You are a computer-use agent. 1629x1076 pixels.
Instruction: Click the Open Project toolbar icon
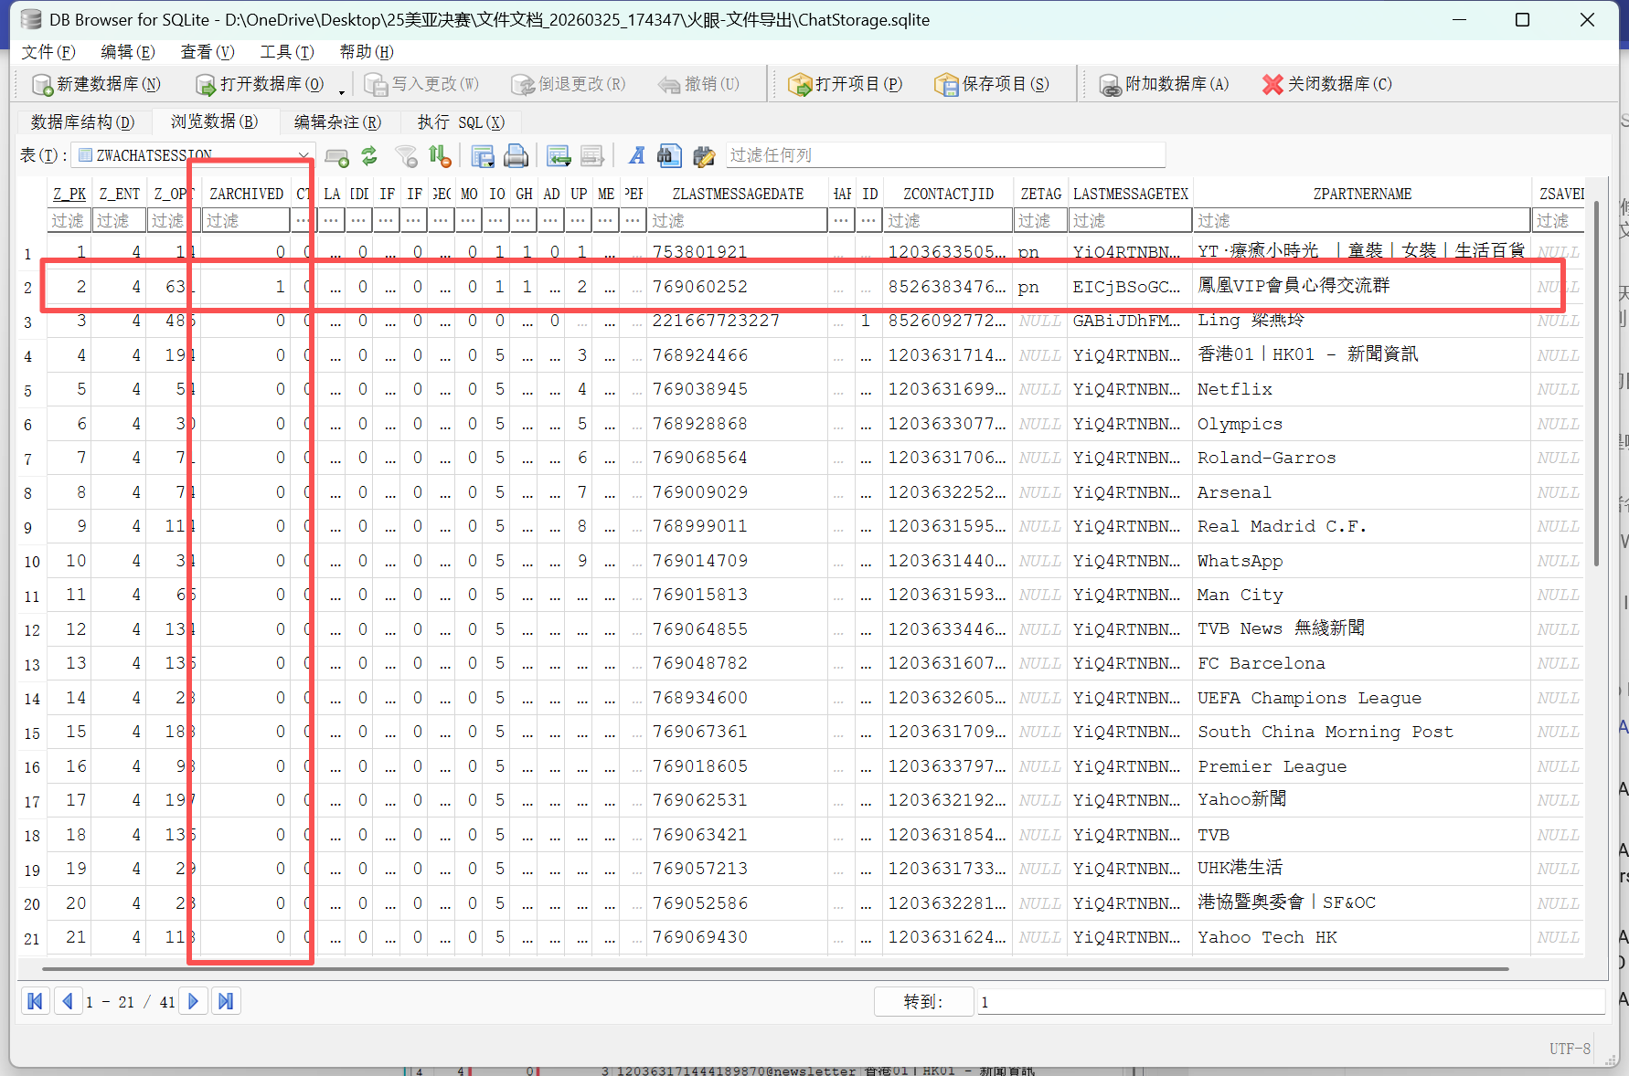tap(800, 85)
